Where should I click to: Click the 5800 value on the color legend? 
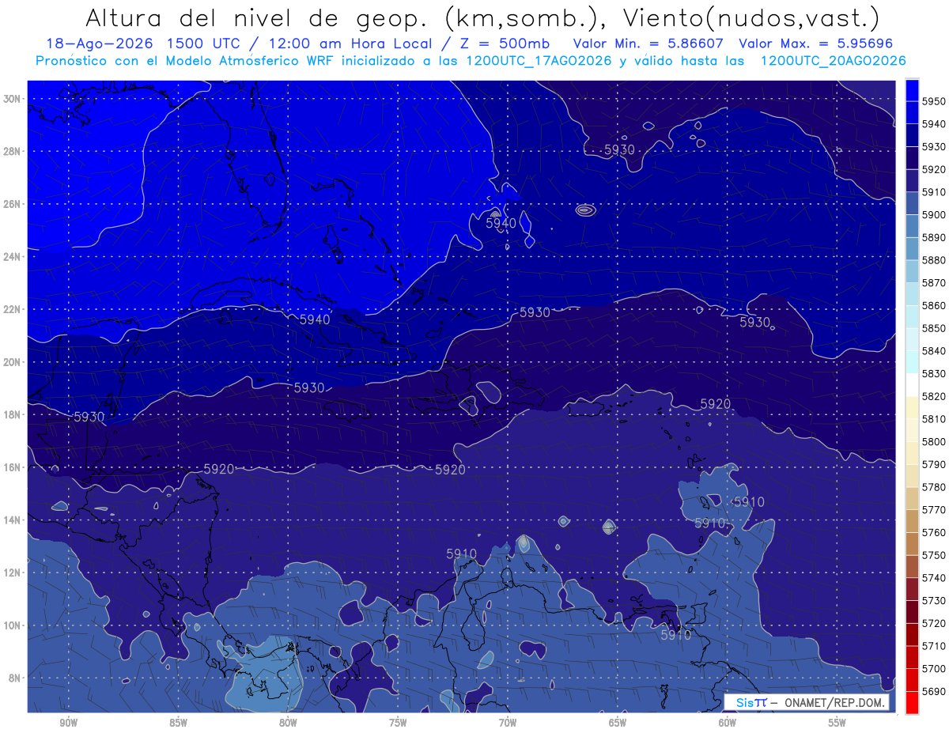[x=933, y=441]
